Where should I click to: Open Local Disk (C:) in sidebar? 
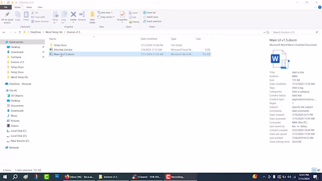[19, 131]
